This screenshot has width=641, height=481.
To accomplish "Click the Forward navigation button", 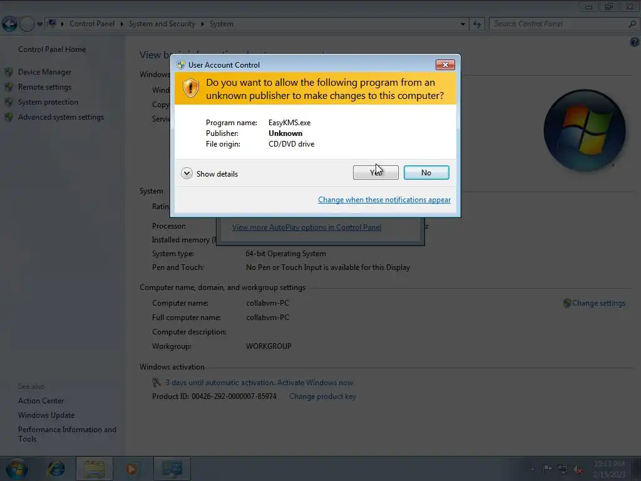I will (27, 24).
